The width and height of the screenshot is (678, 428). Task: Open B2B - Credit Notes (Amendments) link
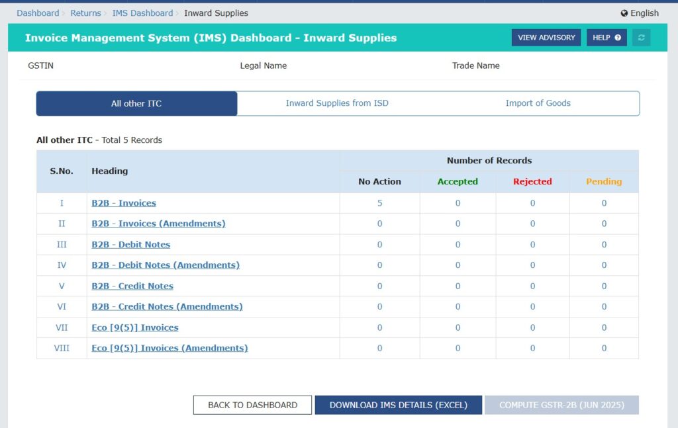167,307
